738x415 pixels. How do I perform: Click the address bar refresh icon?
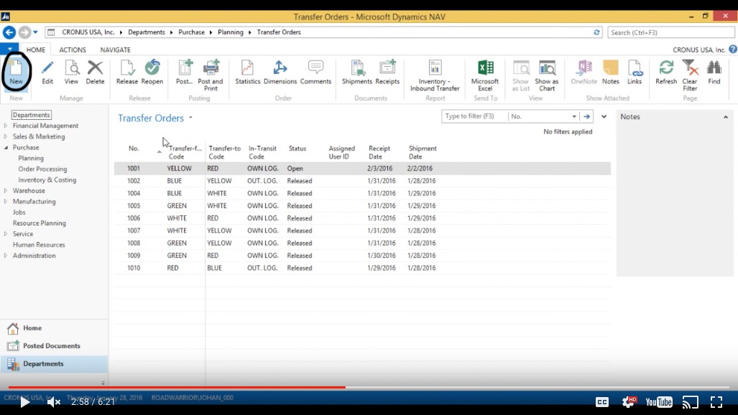tap(596, 32)
